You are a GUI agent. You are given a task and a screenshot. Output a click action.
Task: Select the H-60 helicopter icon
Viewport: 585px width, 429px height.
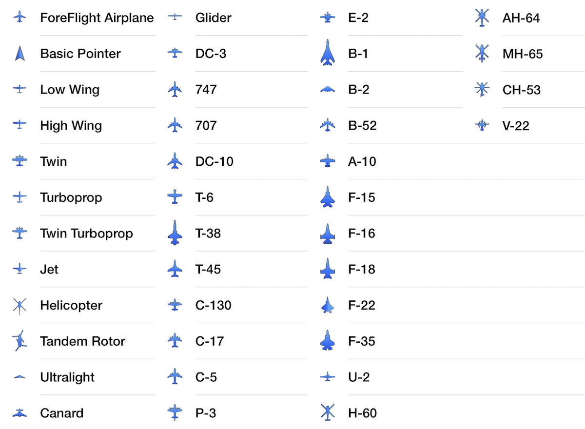[x=328, y=413]
